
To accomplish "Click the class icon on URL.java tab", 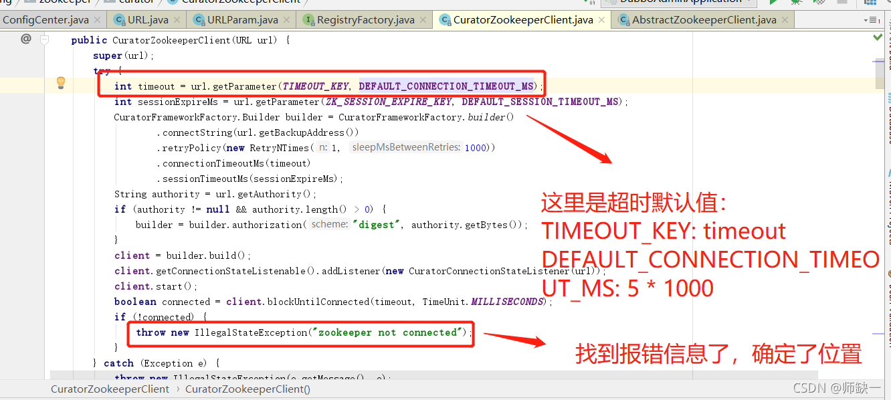I will pos(120,20).
